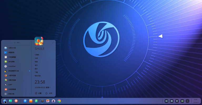Open the launcher from the dock
Image resolution: width=202 pixels, height=105 pixels.
point(5,101)
